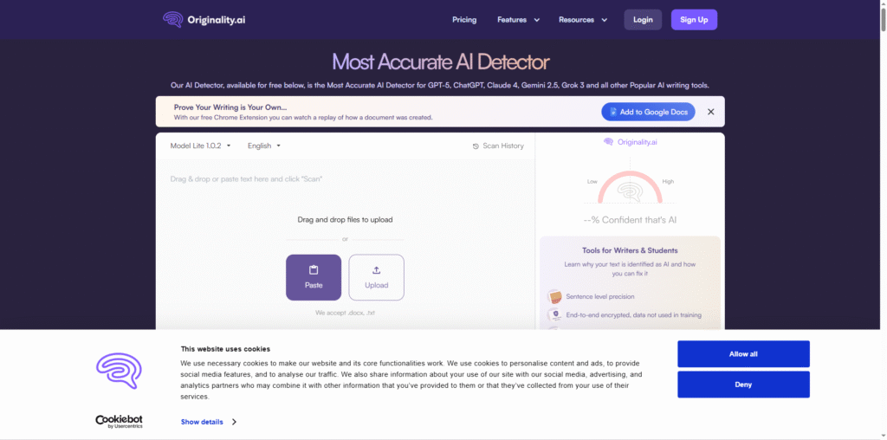Viewport: 887px width, 440px height.
Task: Expand the Resources menu
Action: tap(583, 20)
